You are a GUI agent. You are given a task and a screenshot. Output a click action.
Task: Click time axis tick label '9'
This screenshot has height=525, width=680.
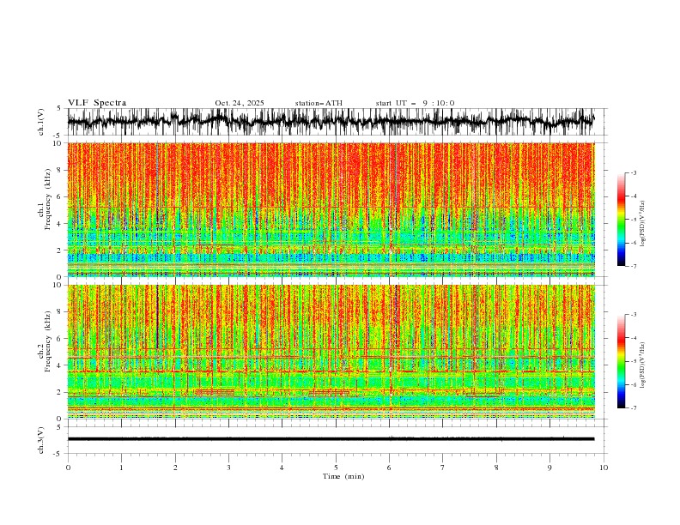coord(549,468)
